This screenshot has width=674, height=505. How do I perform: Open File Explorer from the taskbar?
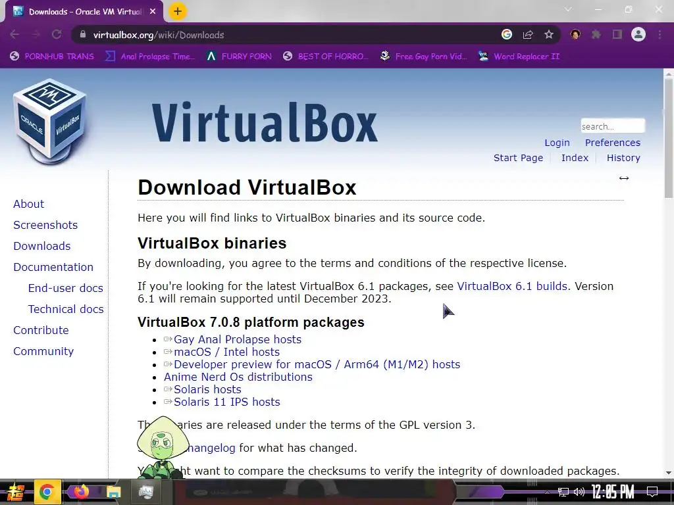tap(114, 492)
